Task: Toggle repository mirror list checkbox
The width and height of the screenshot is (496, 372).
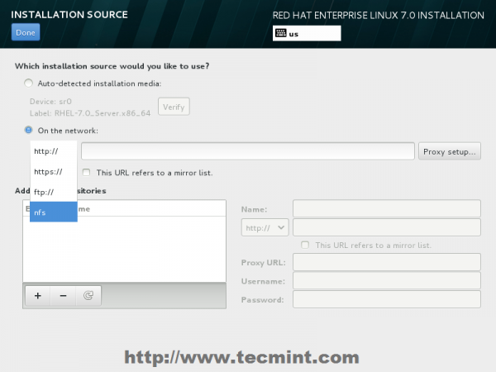Action: pos(305,245)
